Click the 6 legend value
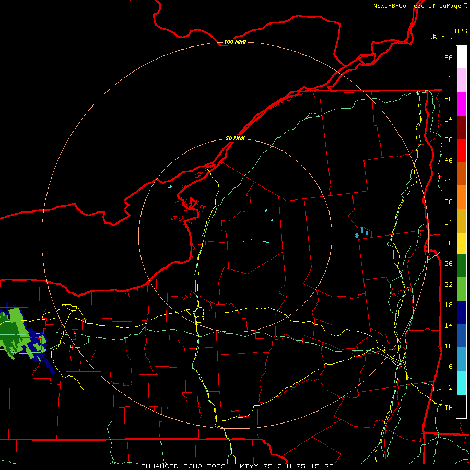 point(450,367)
